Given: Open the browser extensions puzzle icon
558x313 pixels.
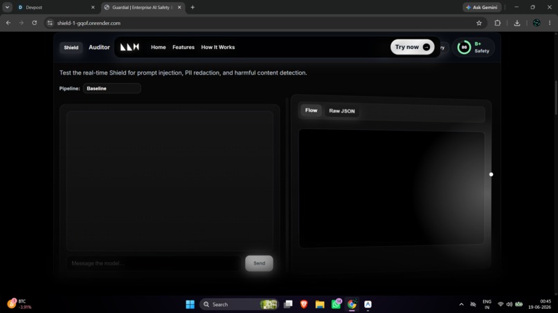Looking at the screenshot, I should [498, 23].
